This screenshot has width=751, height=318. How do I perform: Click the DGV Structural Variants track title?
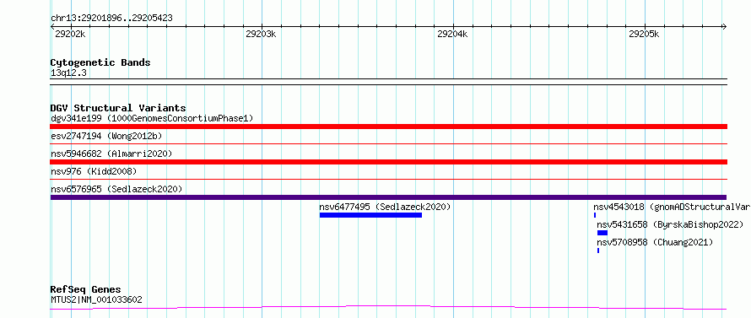click(x=118, y=108)
